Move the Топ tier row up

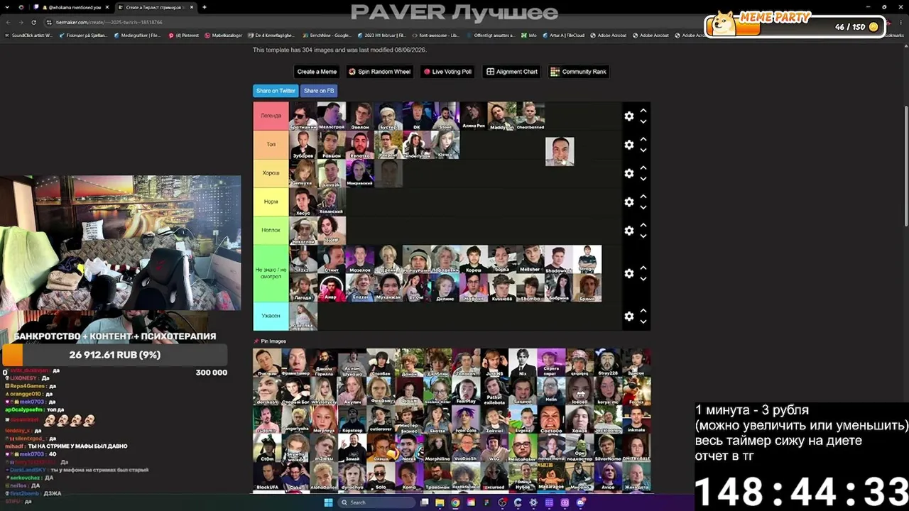click(643, 140)
